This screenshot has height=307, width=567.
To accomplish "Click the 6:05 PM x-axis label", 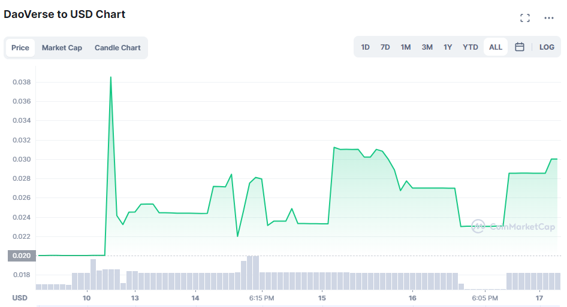I will (x=484, y=299).
